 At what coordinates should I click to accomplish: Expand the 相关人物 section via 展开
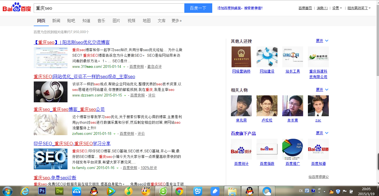[x=322, y=90]
